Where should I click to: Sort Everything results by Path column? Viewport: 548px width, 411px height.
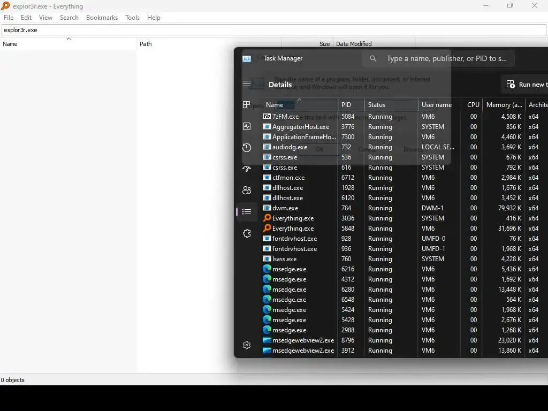pos(209,44)
